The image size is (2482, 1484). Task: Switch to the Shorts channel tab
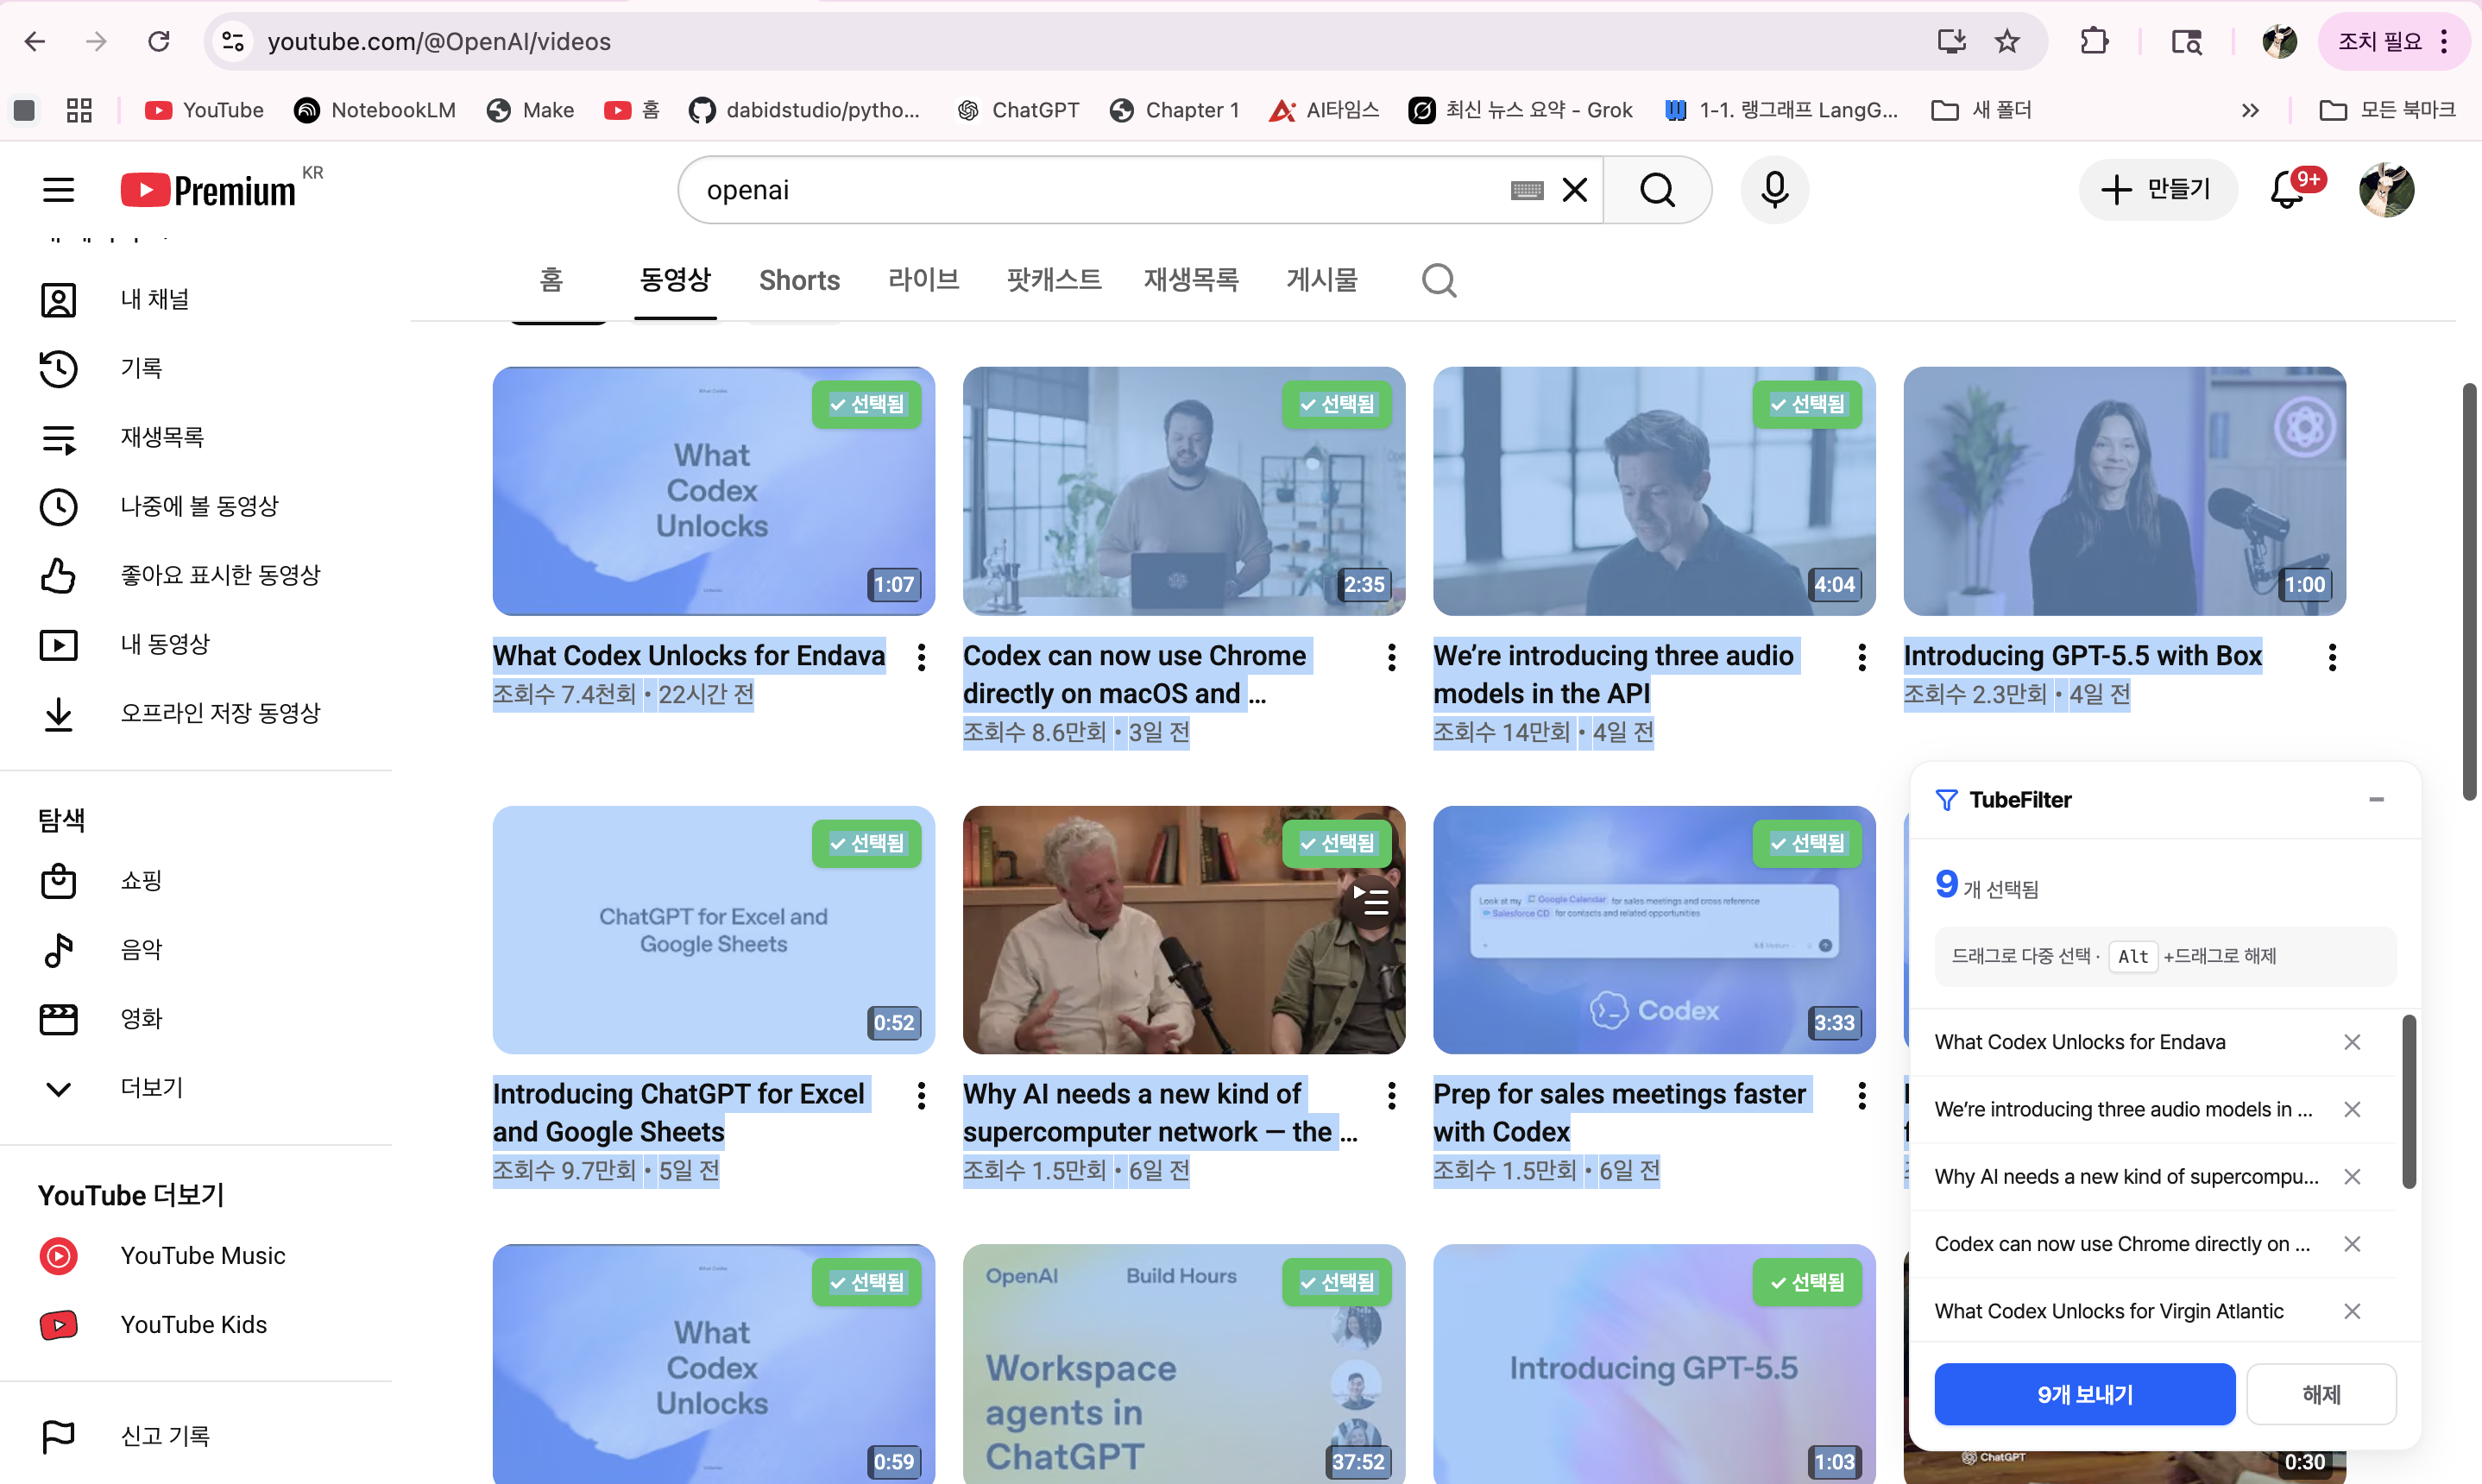tap(799, 280)
